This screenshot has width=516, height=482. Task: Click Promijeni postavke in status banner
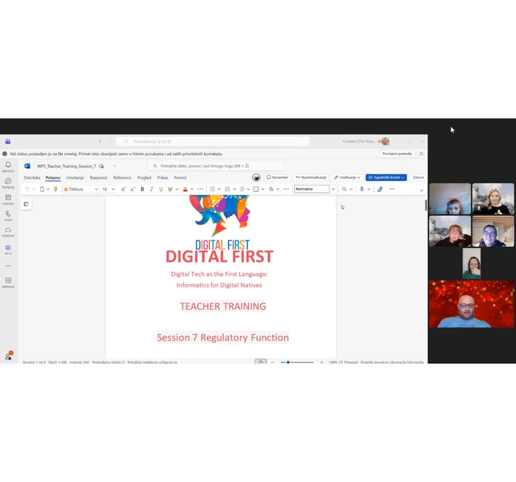tap(397, 154)
